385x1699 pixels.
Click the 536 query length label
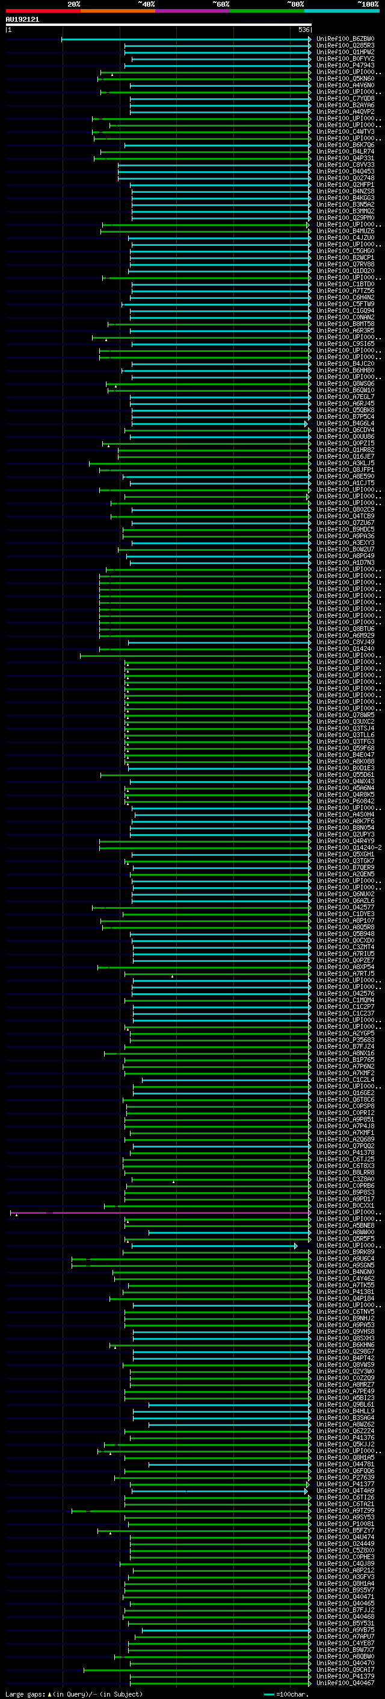point(304,30)
